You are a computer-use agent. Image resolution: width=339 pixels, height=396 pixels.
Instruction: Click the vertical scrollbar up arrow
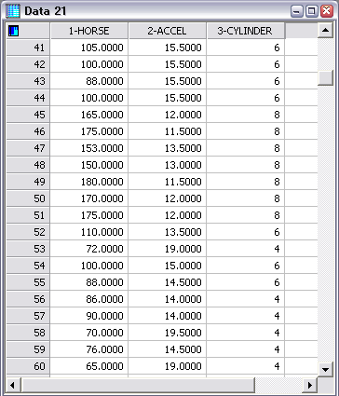[x=325, y=31]
